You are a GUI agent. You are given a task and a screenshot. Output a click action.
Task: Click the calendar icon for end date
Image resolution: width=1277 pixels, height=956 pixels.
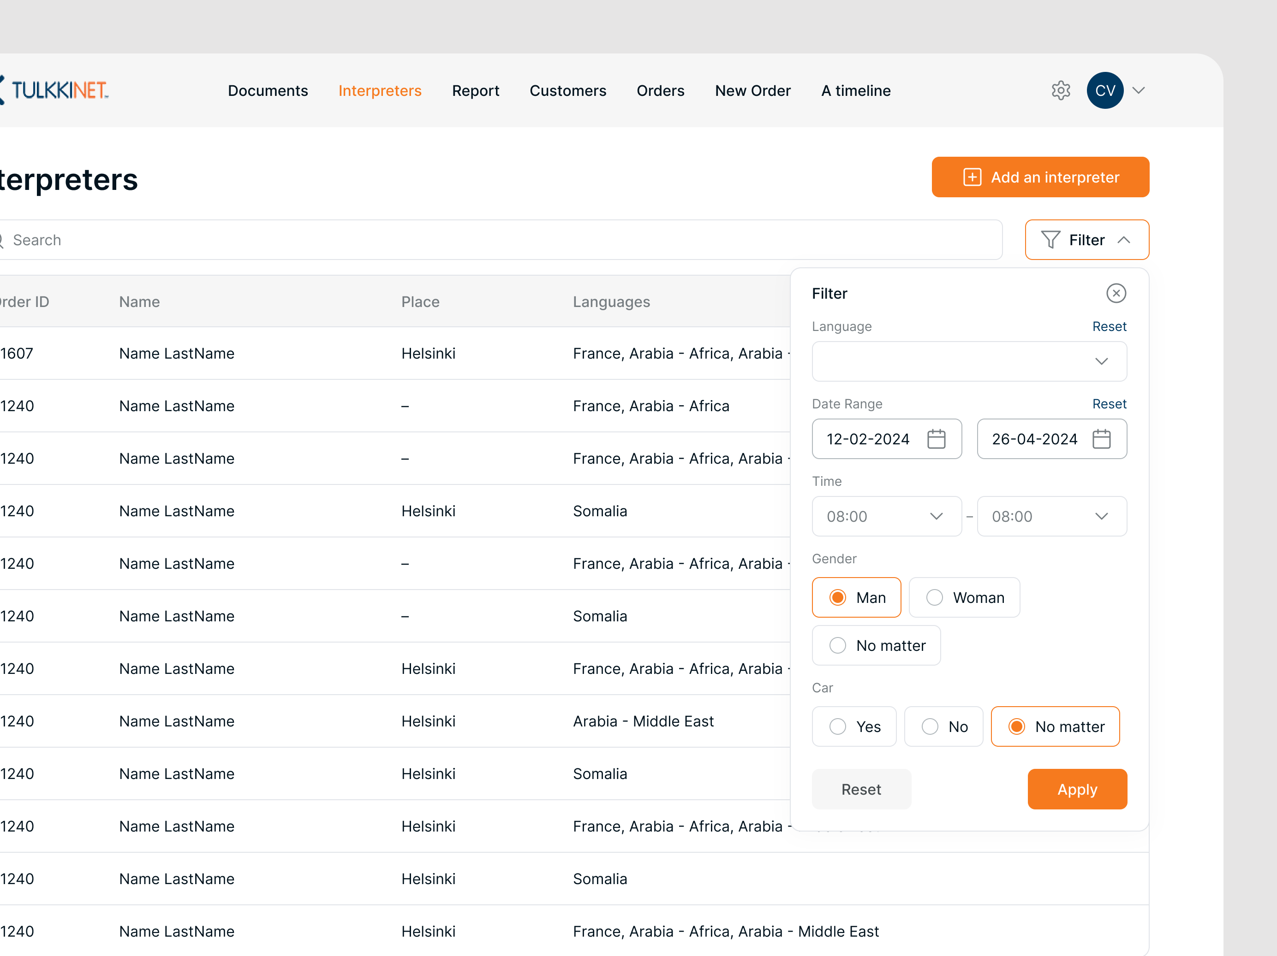(x=1102, y=438)
